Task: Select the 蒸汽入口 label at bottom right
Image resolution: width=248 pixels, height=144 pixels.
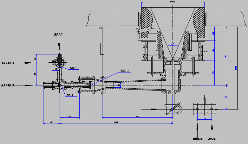Action: pyautogui.click(x=212, y=139)
